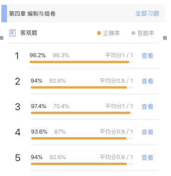Toggle the orange 正确率 legend dot

click(x=99, y=33)
